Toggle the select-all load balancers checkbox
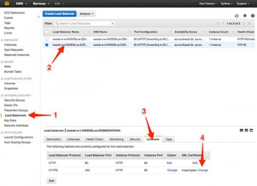 click(x=46, y=32)
